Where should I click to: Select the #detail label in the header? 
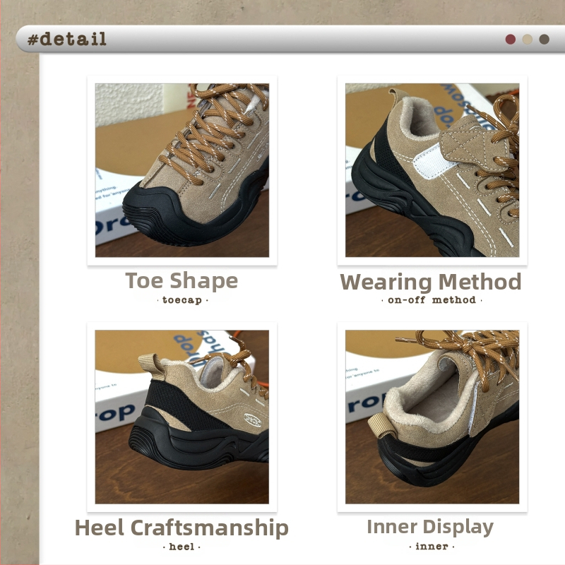coord(67,40)
